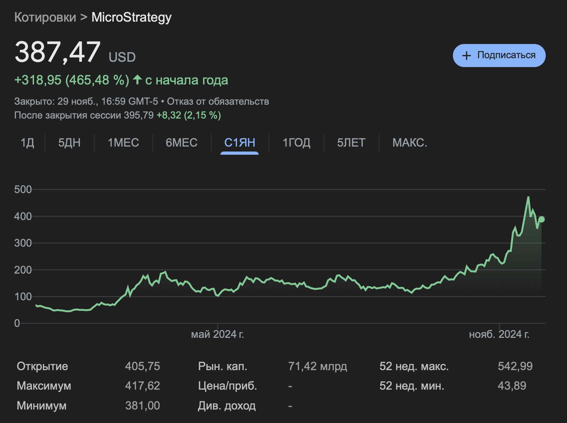
Task: Click the Минимум label
Action: [x=41, y=406]
